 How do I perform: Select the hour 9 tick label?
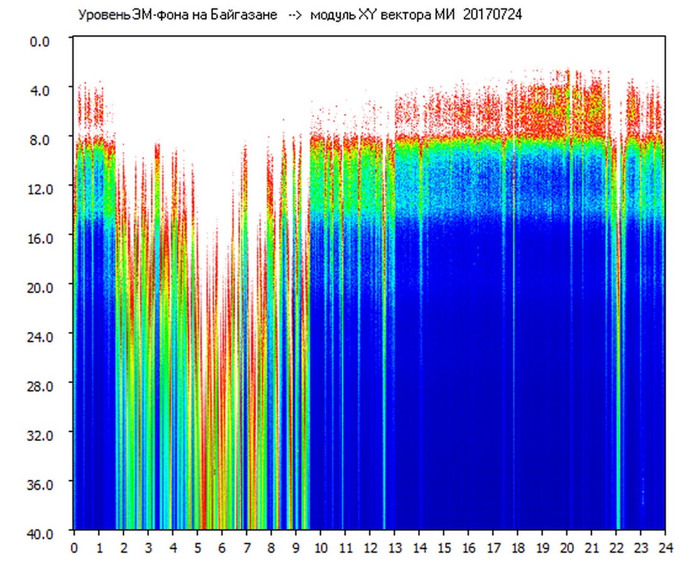295,548
